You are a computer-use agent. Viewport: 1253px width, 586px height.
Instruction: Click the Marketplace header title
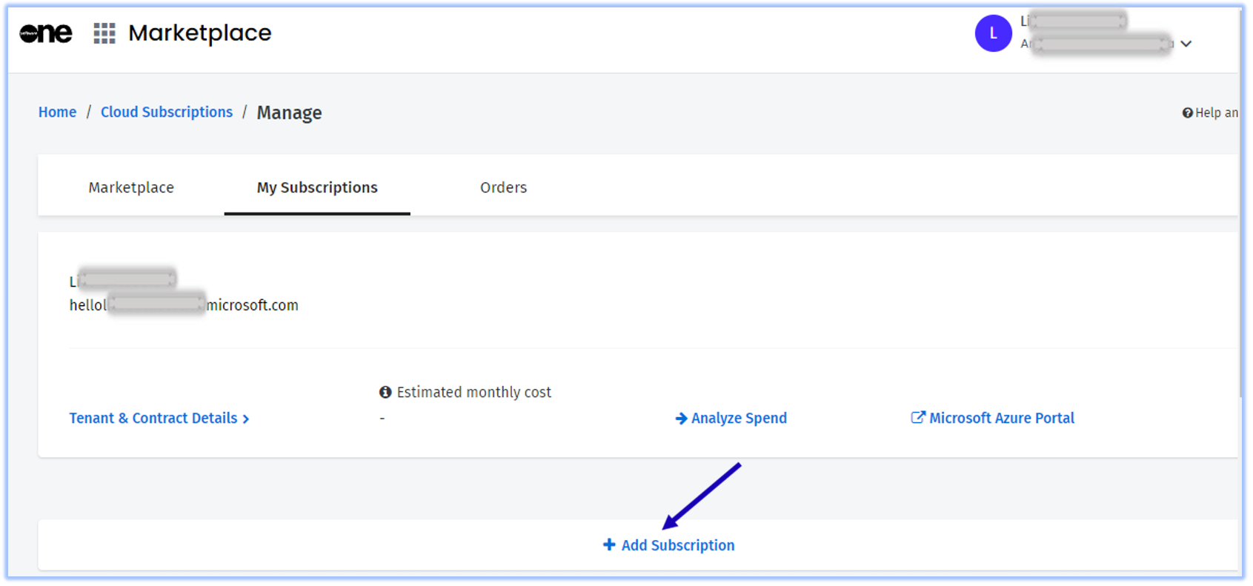tap(199, 33)
